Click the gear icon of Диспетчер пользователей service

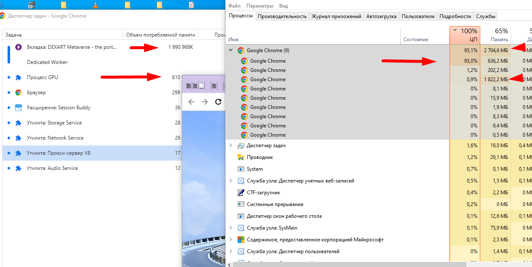[241, 251]
